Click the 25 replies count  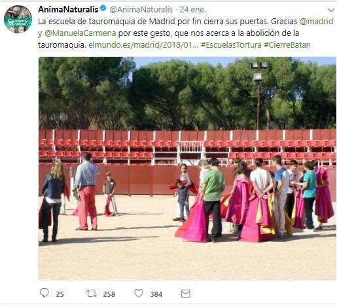pyautogui.click(x=60, y=294)
